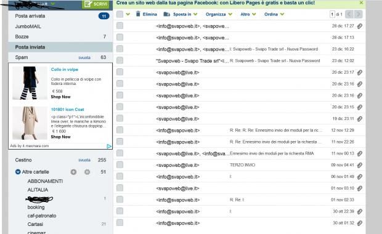Image resolution: width=382 pixels, height=234 pixels.
Task: Open the 'R: Re: I:' message from 01 nov
Action: pyautogui.click(x=237, y=200)
